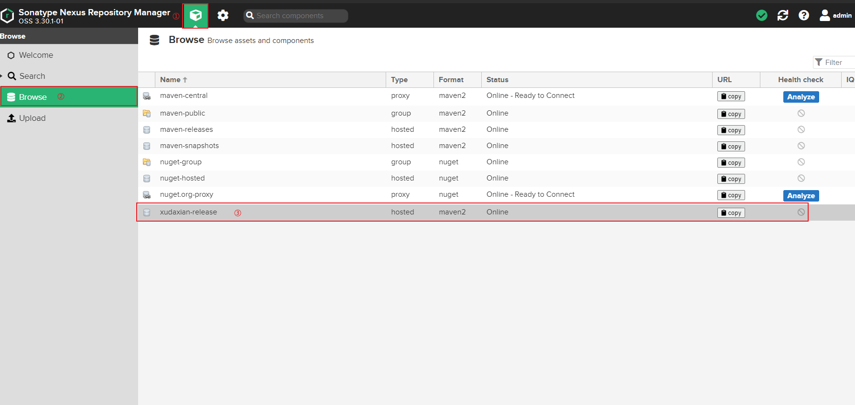Image resolution: width=855 pixels, height=405 pixels.
Task: Sort by the Status column header
Action: (596, 80)
